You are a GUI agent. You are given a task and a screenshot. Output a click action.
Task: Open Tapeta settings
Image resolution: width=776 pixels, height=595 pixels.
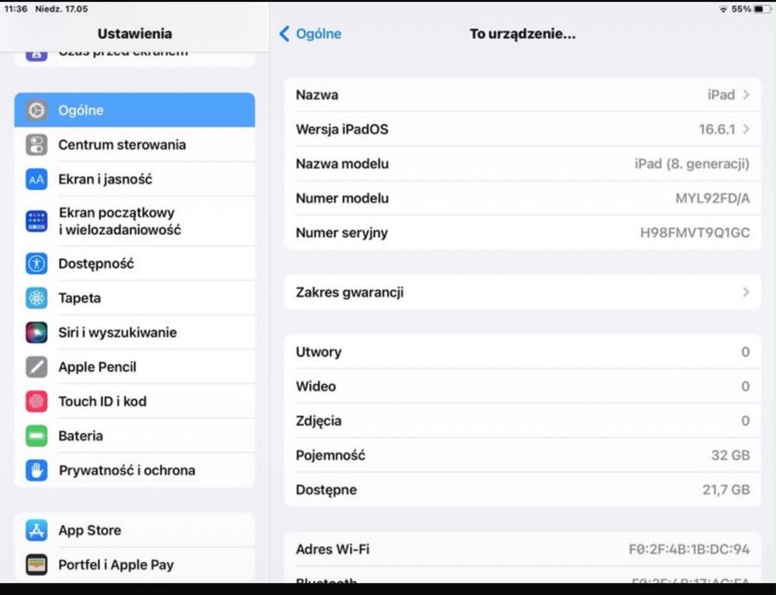135,298
